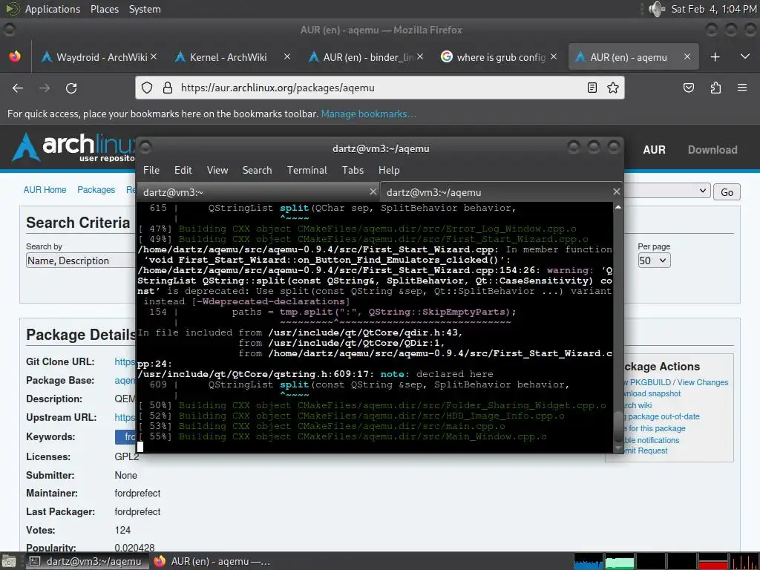
Task: Click the Manage bookmarks link
Action: pos(368,114)
